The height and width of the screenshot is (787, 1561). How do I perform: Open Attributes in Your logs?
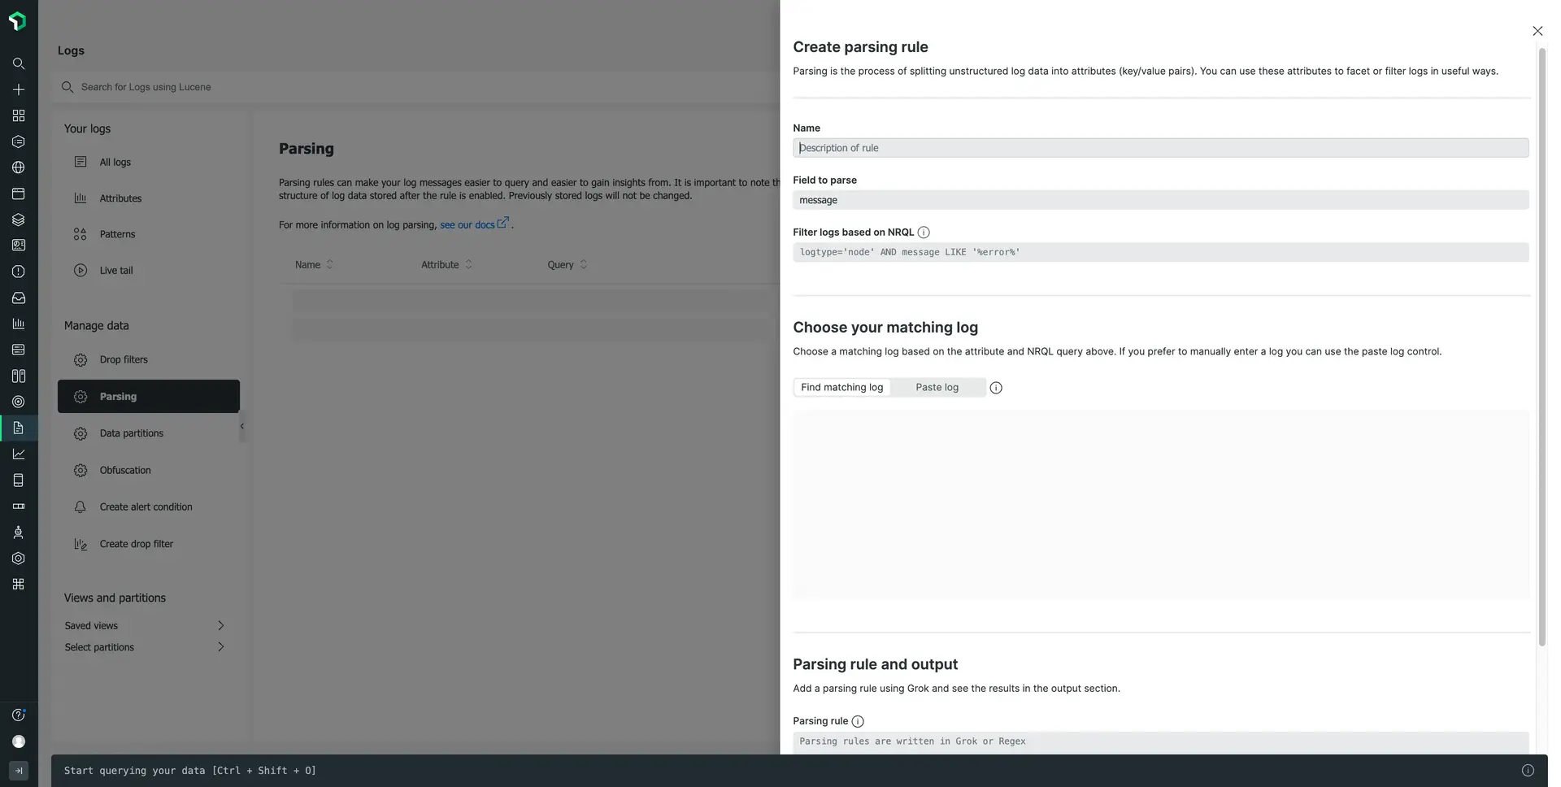pos(149,198)
